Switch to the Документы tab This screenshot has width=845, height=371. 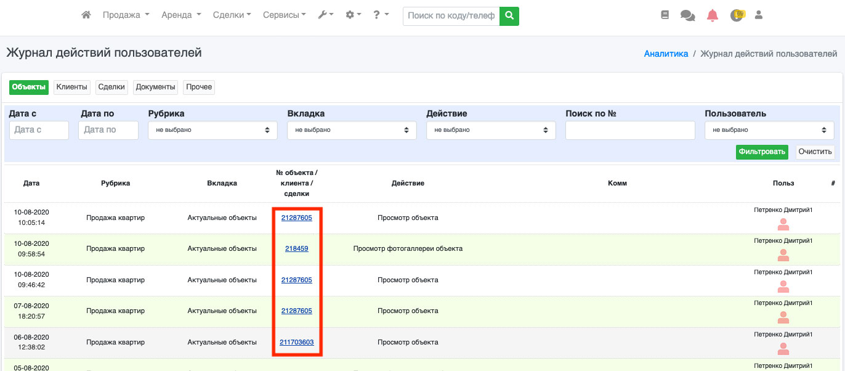pyautogui.click(x=156, y=88)
